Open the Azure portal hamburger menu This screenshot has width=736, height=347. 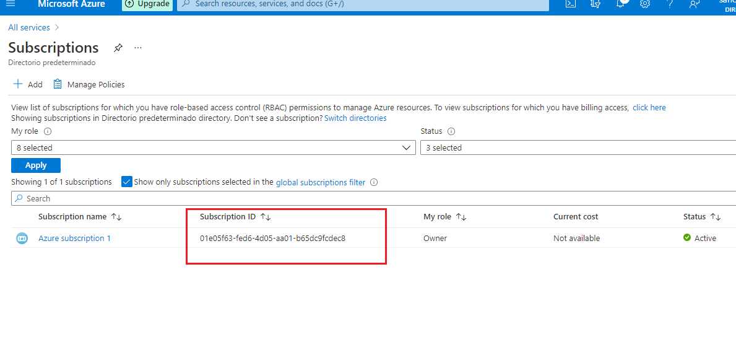click(x=10, y=4)
